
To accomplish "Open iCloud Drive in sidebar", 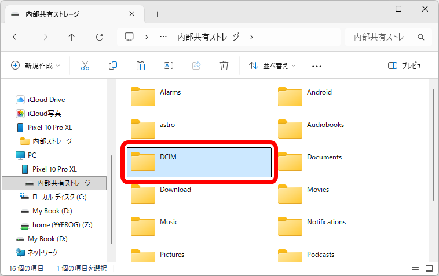I will tap(46, 100).
